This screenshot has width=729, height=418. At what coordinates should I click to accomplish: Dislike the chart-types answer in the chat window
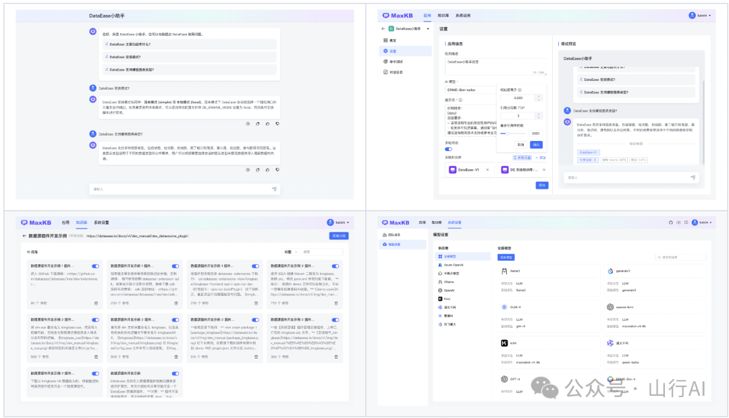point(277,169)
